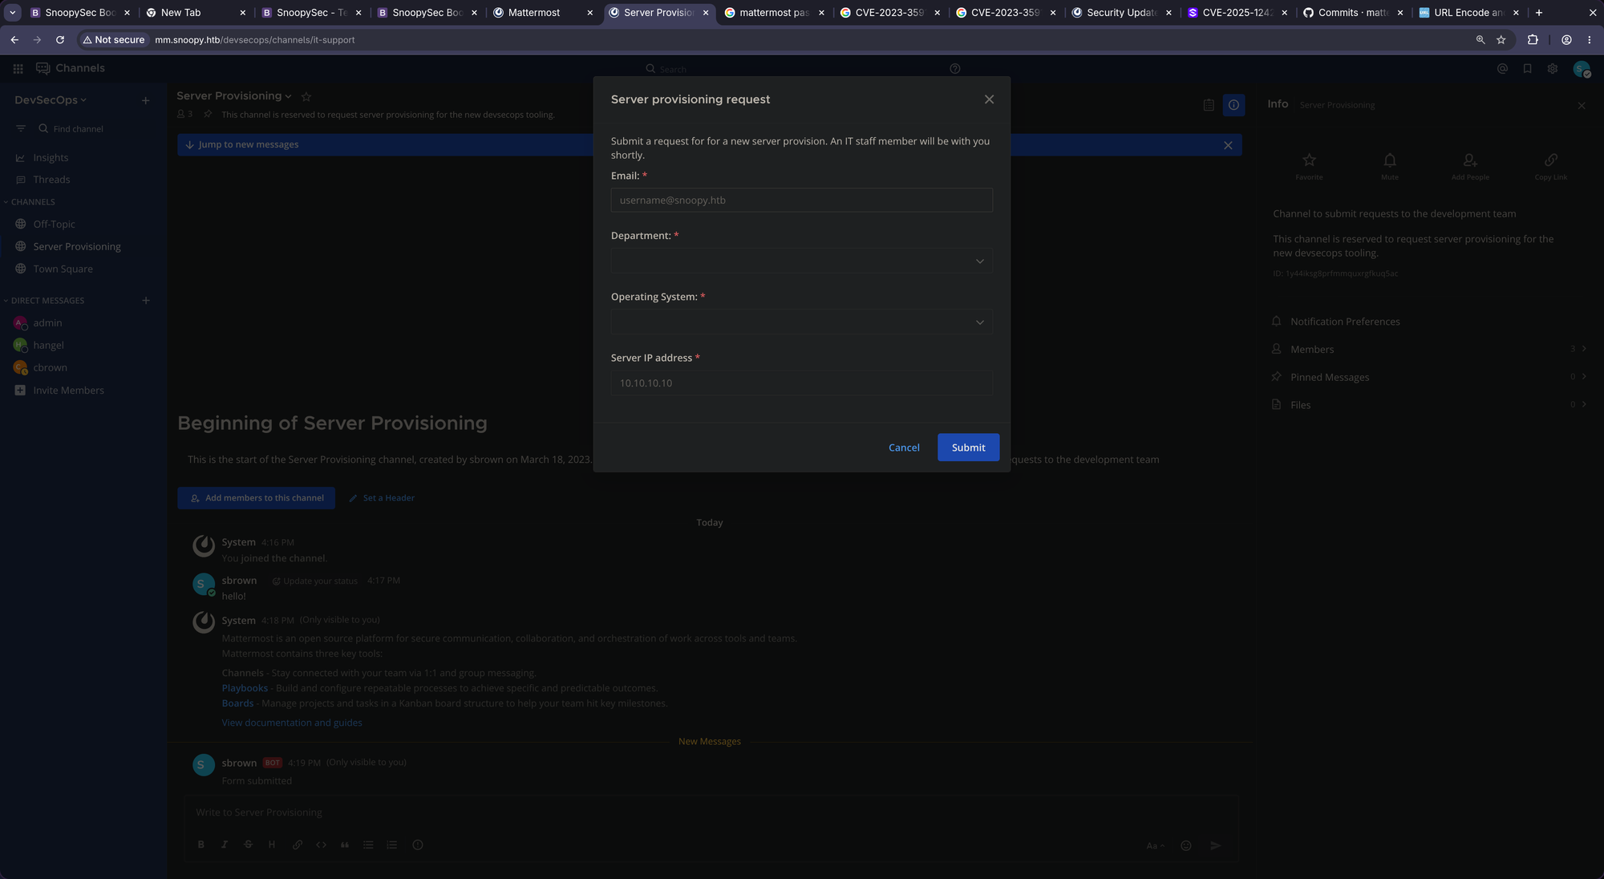Viewport: 1604px width, 879px height.
Task: Open Threads in the sidebar
Action: [51, 180]
